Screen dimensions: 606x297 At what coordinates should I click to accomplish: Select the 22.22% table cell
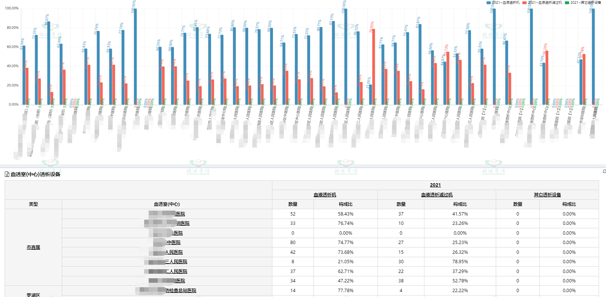pos(460,291)
